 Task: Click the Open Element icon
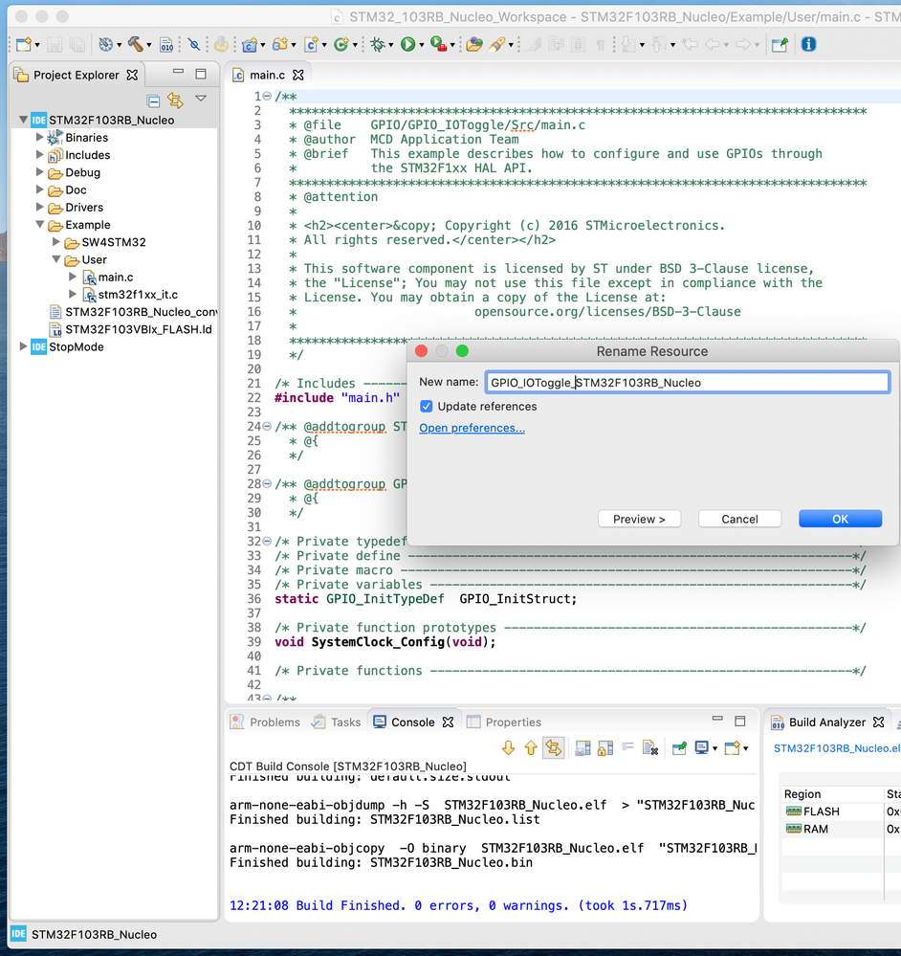(474, 45)
